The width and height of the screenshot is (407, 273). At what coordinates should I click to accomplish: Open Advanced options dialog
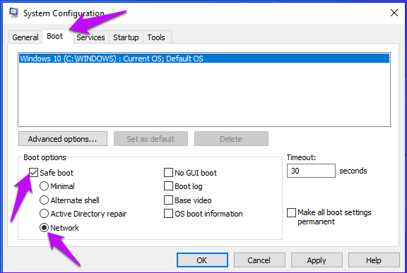[x=63, y=139]
